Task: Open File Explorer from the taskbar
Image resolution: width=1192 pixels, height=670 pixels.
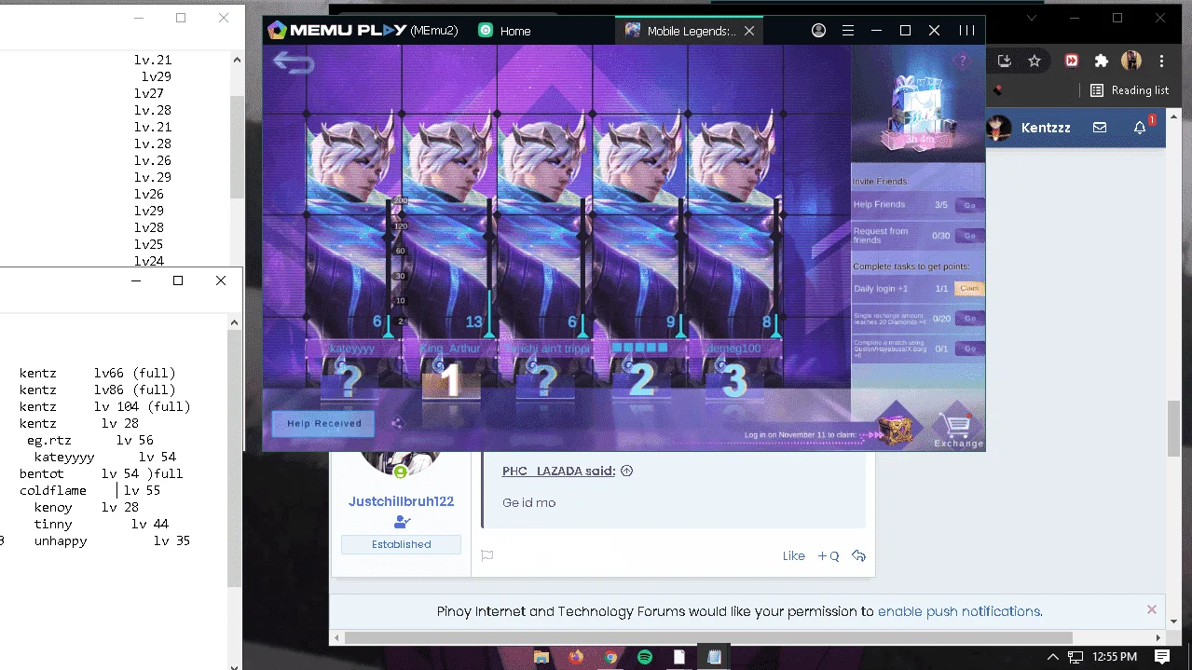Action: tap(541, 657)
